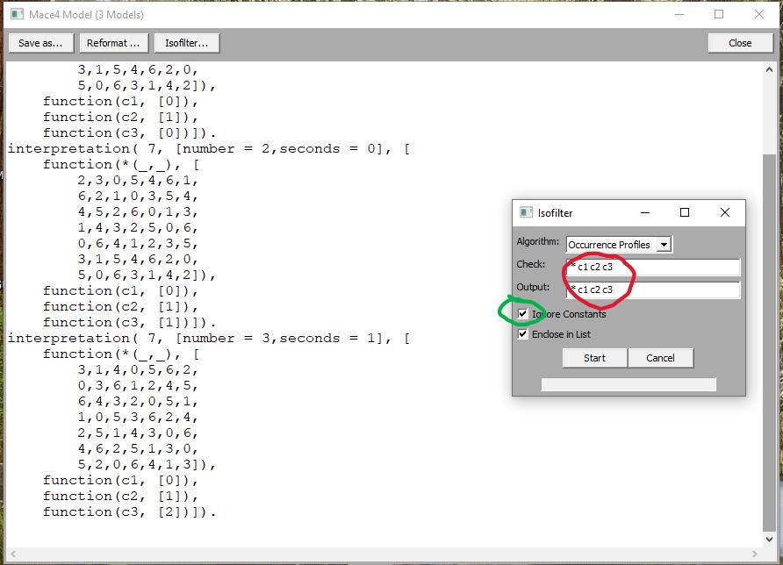The height and width of the screenshot is (565, 783).
Task: Click the row '6,2,1,0,3,5,4,'
Action: (x=138, y=197)
